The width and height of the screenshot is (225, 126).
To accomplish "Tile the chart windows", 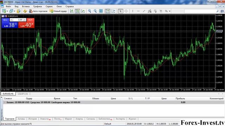I will pos(101,11).
